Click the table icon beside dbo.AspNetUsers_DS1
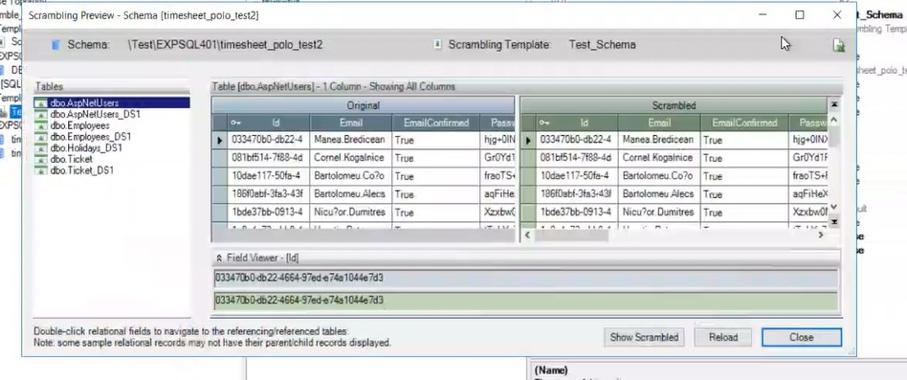Screen dimensions: 907x380 tap(41, 115)
